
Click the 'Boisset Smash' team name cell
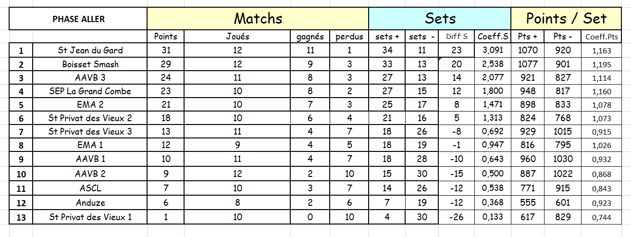(90, 64)
